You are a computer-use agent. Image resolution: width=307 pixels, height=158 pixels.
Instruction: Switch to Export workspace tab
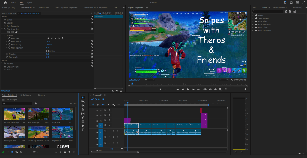(29, 2)
